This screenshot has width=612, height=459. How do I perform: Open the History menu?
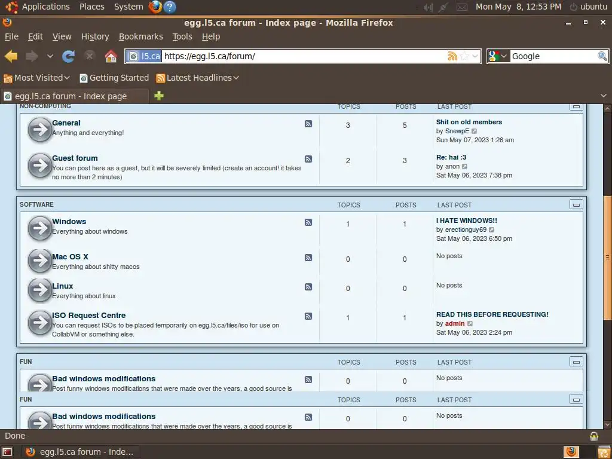tap(95, 36)
